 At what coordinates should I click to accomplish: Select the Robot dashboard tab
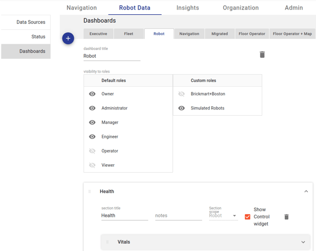(x=159, y=34)
